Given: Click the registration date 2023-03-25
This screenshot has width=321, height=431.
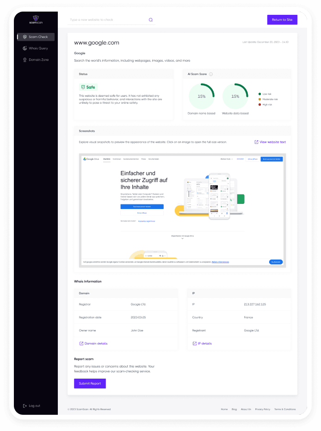Looking at the screenshot, I should click(138, 317).
